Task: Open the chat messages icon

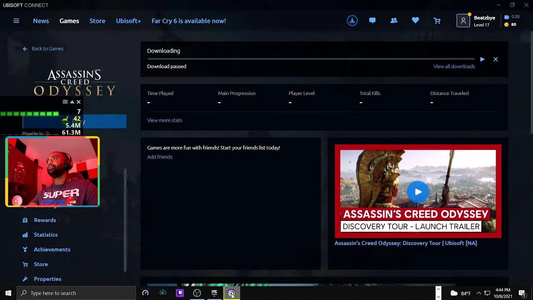Action: pos(372,20)
